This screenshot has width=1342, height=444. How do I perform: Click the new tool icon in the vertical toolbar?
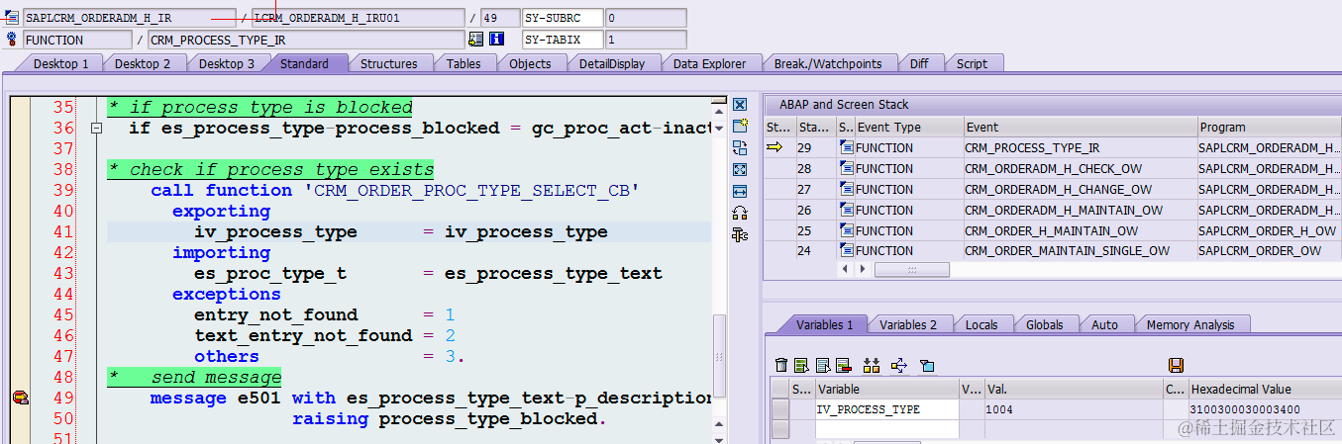click(740, 127)
